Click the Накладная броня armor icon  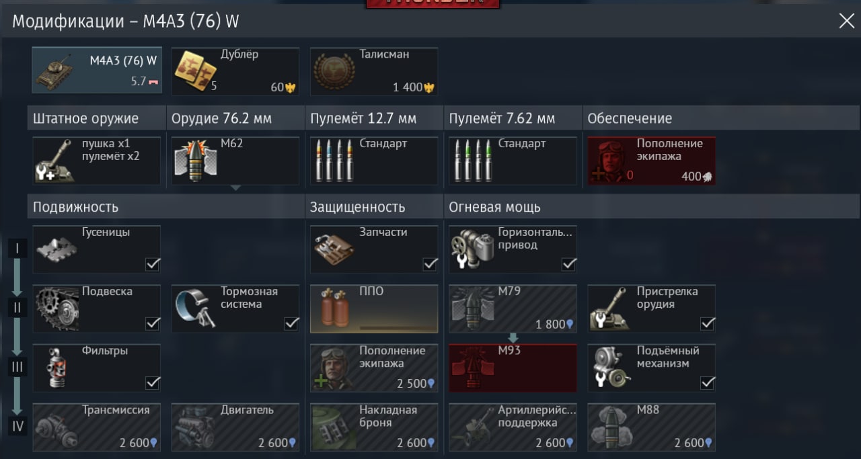(334, 427)
